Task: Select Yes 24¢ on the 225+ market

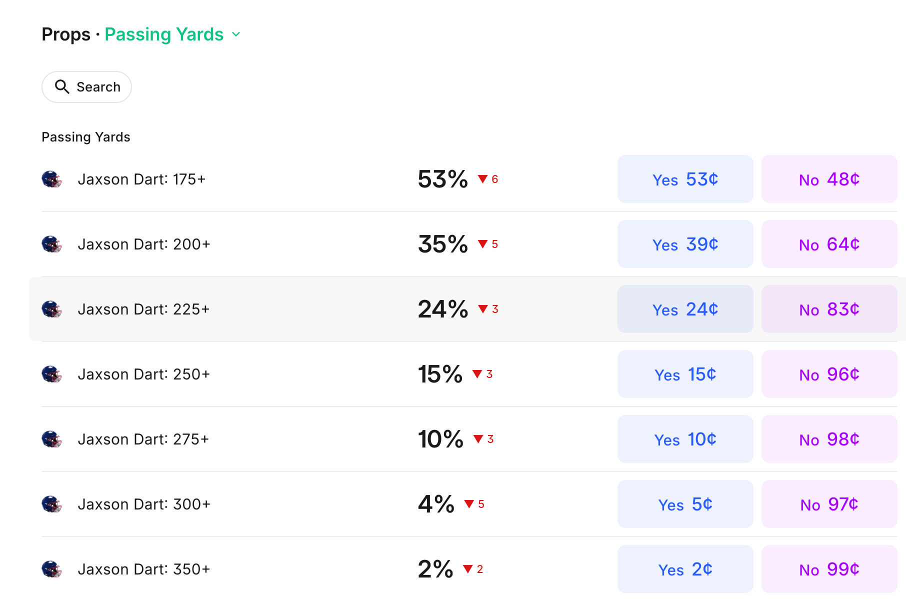Action: pos(685,309)
